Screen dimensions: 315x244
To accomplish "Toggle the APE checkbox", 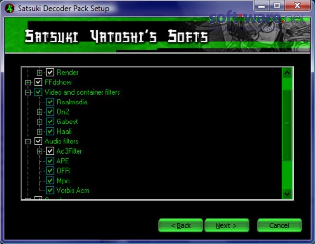I will 50,161.
